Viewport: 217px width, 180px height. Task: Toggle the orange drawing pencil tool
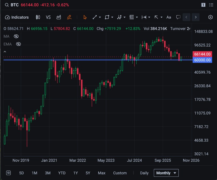pos(69,17)
